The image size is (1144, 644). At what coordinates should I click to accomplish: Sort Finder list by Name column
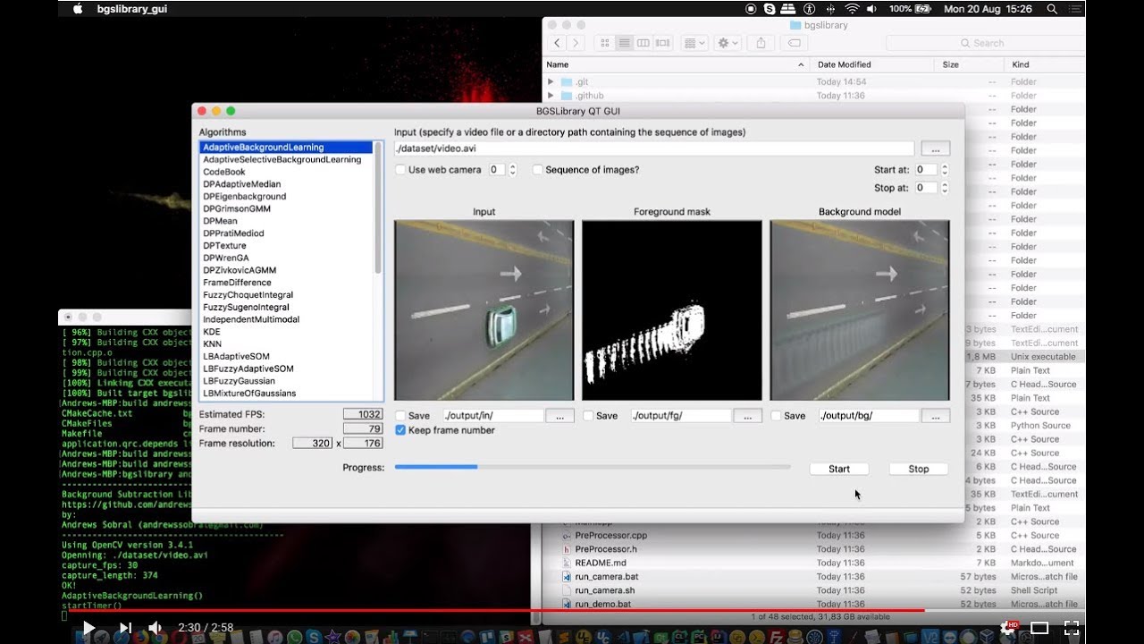(675, 64)
